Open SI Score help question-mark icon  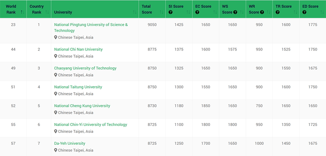point(171,12)
